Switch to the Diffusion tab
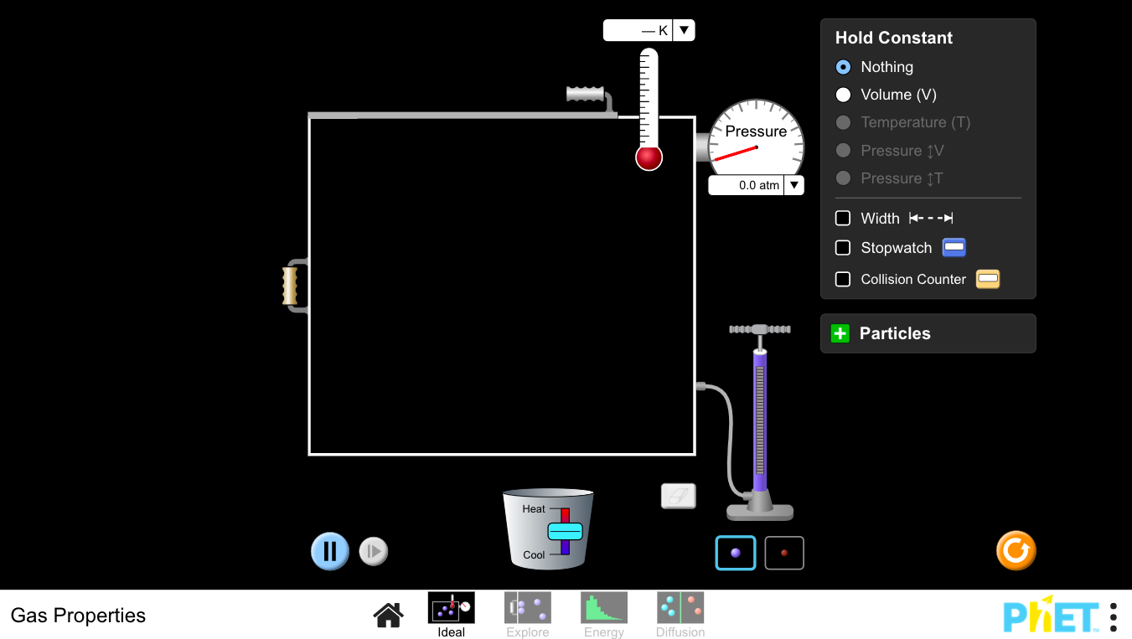The height and width of the screenshot is (639, 1132). pos(680,607)
